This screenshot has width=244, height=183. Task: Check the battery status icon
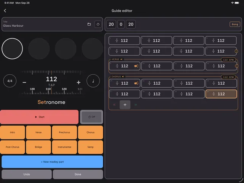click(237, 3)
